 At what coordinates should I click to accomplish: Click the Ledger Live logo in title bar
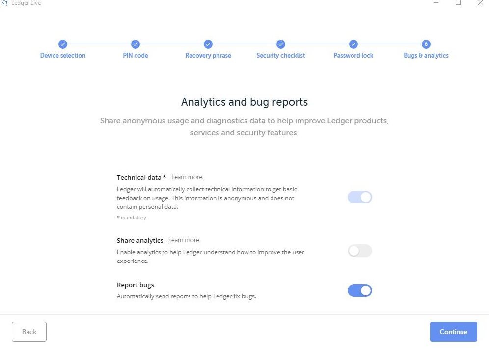pos(5,3)
